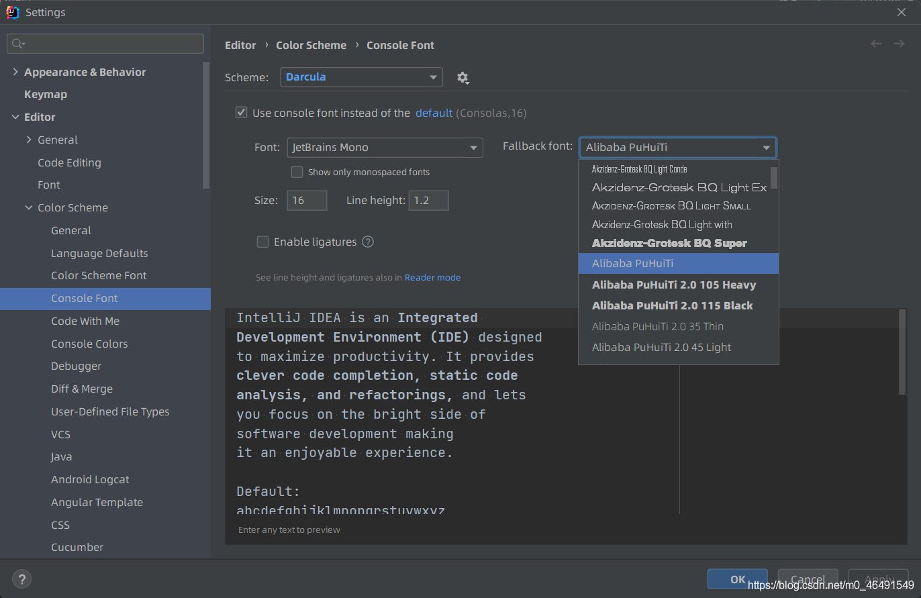This screenshot has width=921, height=598.
Task: Go forward with the right arrow
Action: click(x=899, y=44)
